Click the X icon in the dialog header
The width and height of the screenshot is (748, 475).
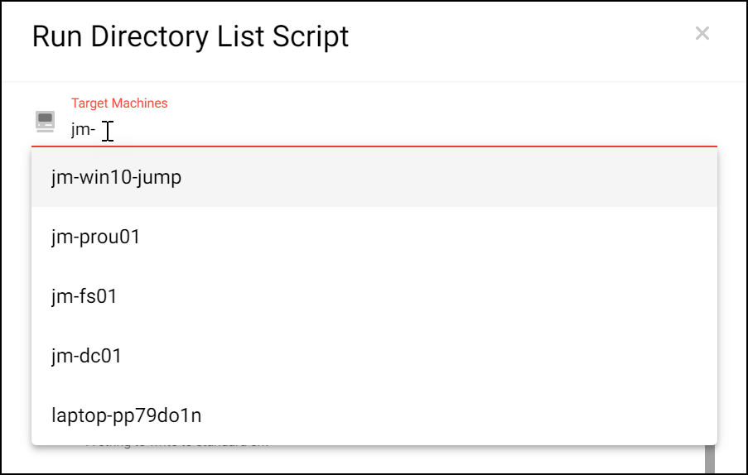(x=702, y=33)
